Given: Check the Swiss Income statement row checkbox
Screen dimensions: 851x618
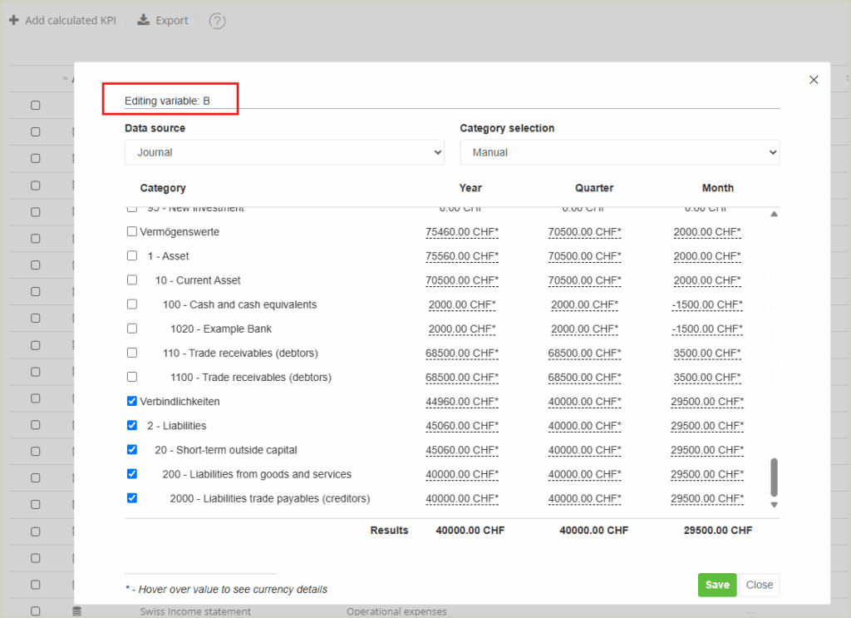Looking at the screenshot, I should pyautogui.click(x=35, y=611).
